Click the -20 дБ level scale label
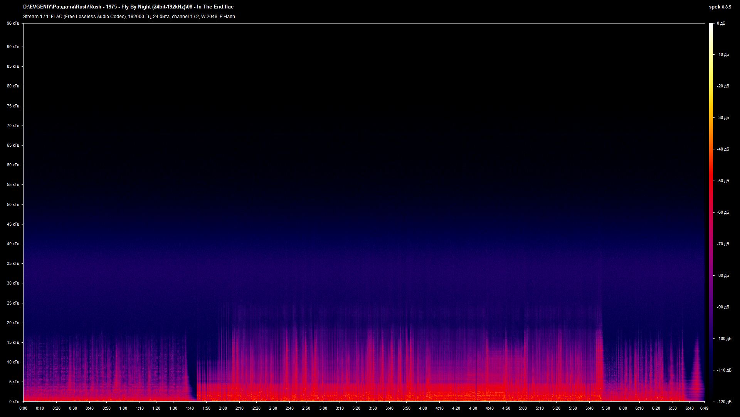The image size is (740, 417). coord(723,86)
